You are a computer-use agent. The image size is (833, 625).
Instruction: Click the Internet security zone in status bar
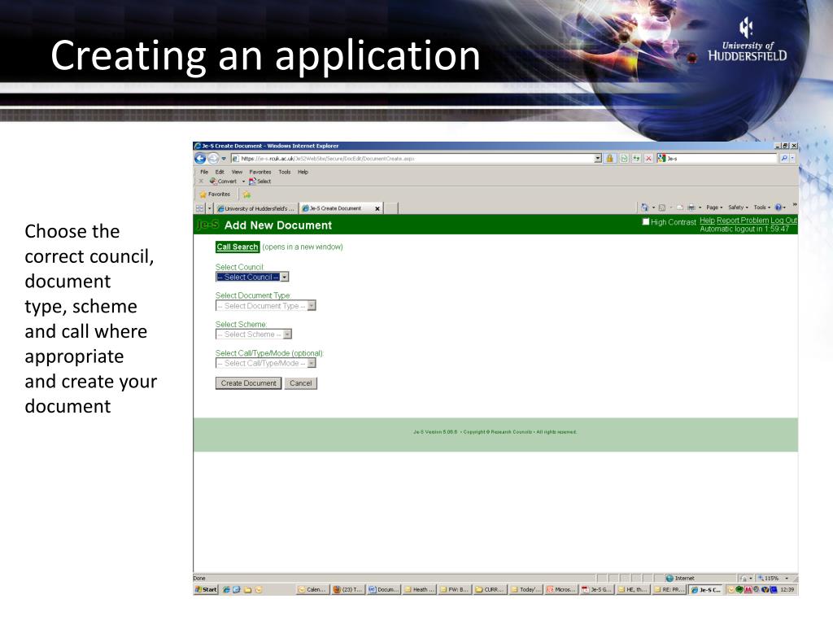[680, 579]
